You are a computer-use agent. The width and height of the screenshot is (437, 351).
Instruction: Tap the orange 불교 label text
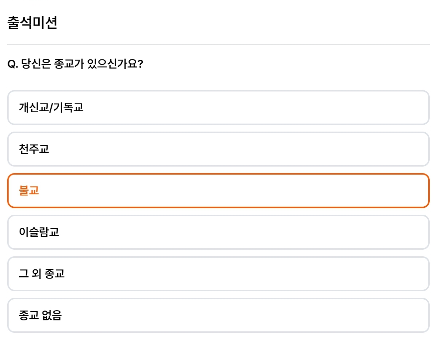29,191
